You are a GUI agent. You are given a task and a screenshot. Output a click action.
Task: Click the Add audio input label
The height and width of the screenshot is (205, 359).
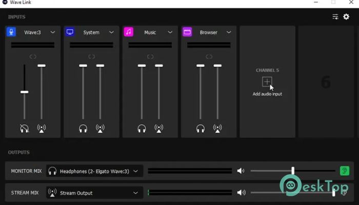[x=267, y=94]
